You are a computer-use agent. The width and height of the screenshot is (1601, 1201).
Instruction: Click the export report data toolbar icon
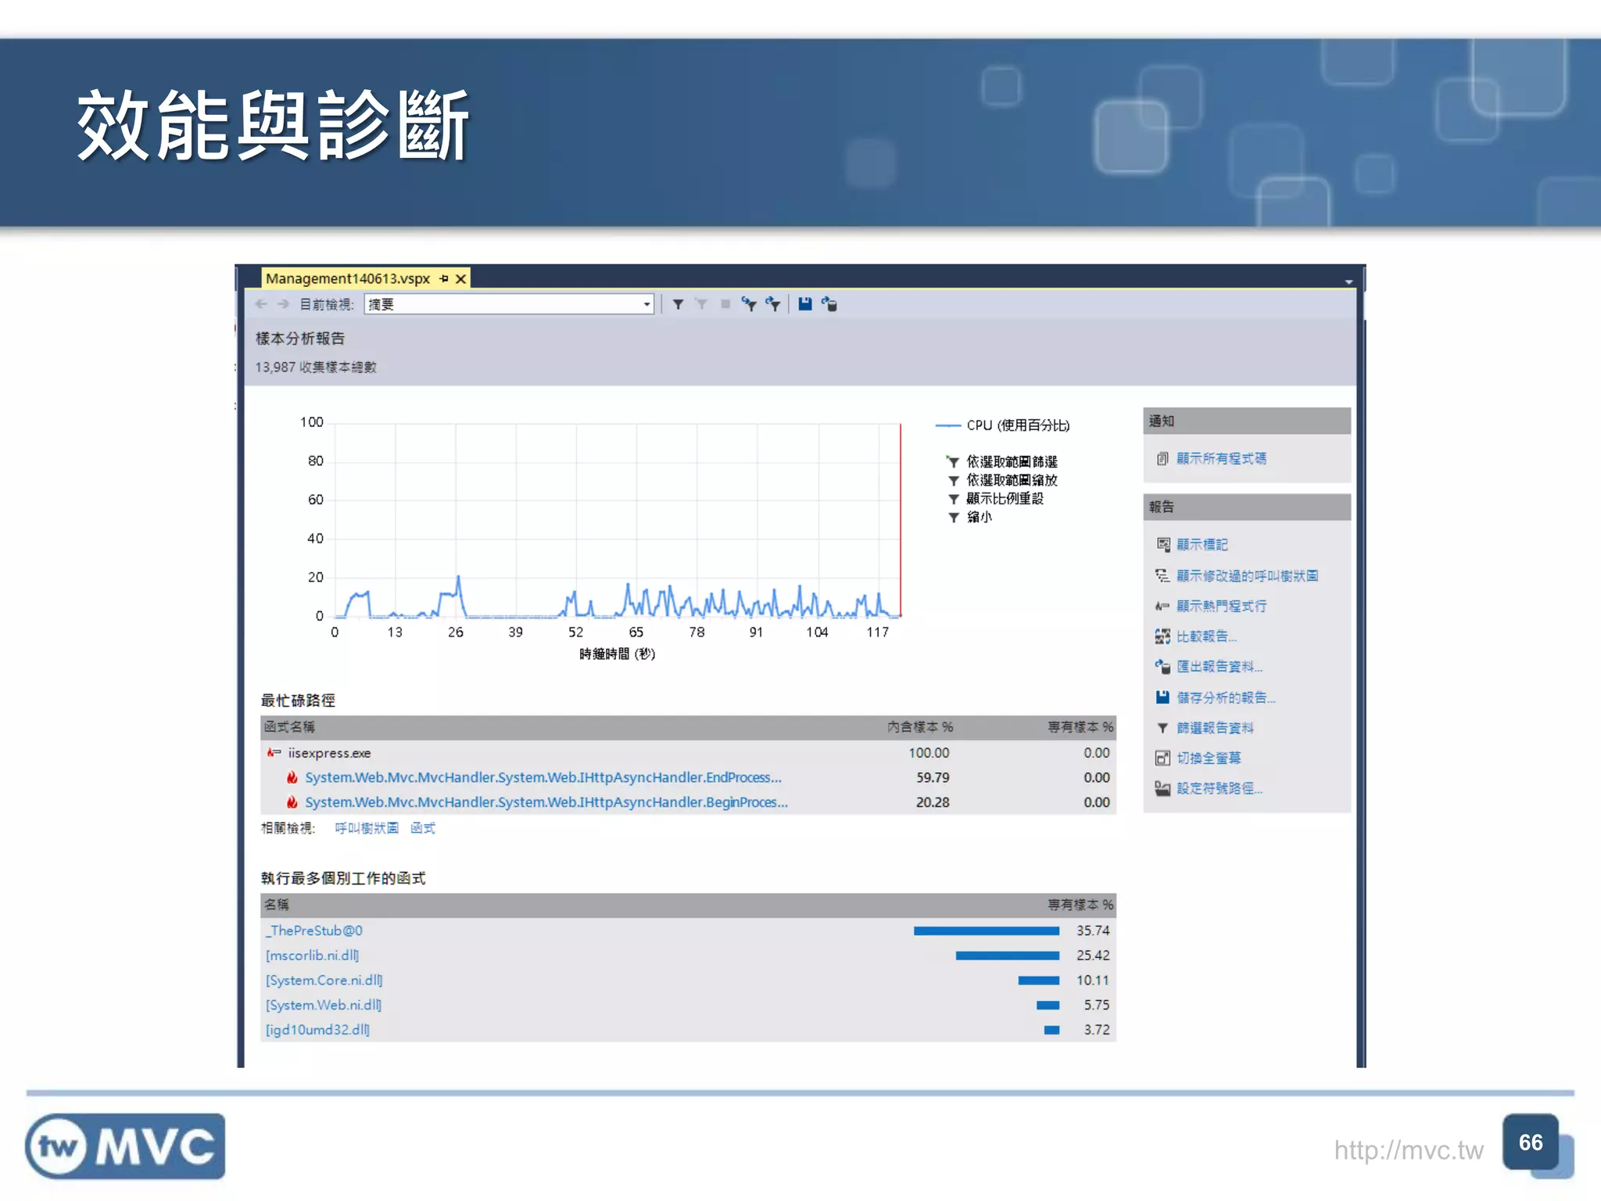pyautogui.click(x=829, y=304)
